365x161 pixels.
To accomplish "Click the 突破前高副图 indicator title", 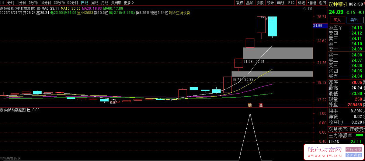I will 15,110.
